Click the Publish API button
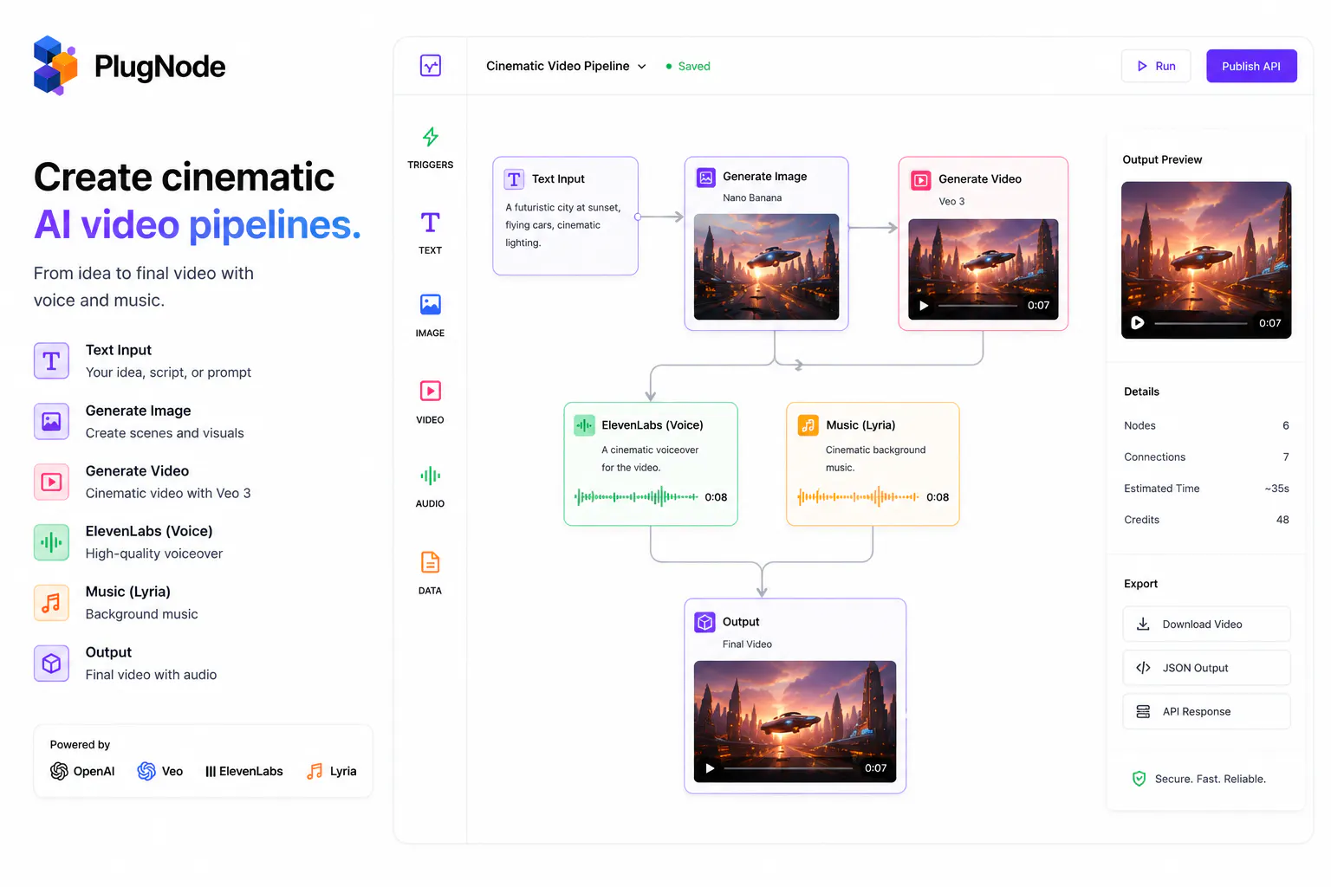The width and height of the screenshot is (1331, 887). pos(1251,66)
